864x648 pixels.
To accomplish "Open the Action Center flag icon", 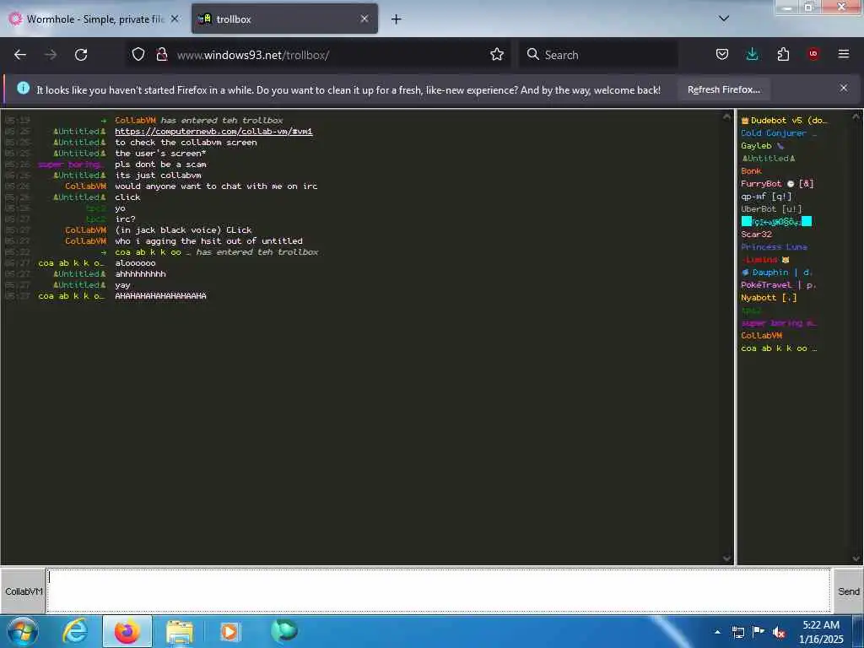I will tap(759, 632).
